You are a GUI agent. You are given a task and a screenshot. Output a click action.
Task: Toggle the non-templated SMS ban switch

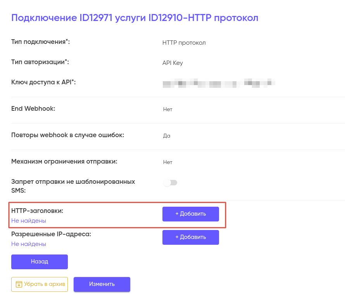coord(170,183)
